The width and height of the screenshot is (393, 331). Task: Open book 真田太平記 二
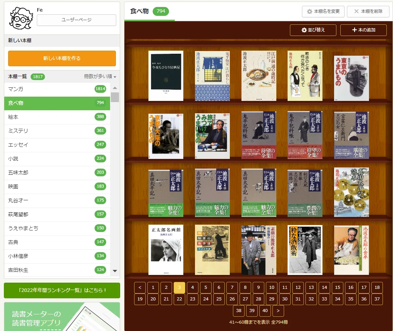[x=212, y=193]
